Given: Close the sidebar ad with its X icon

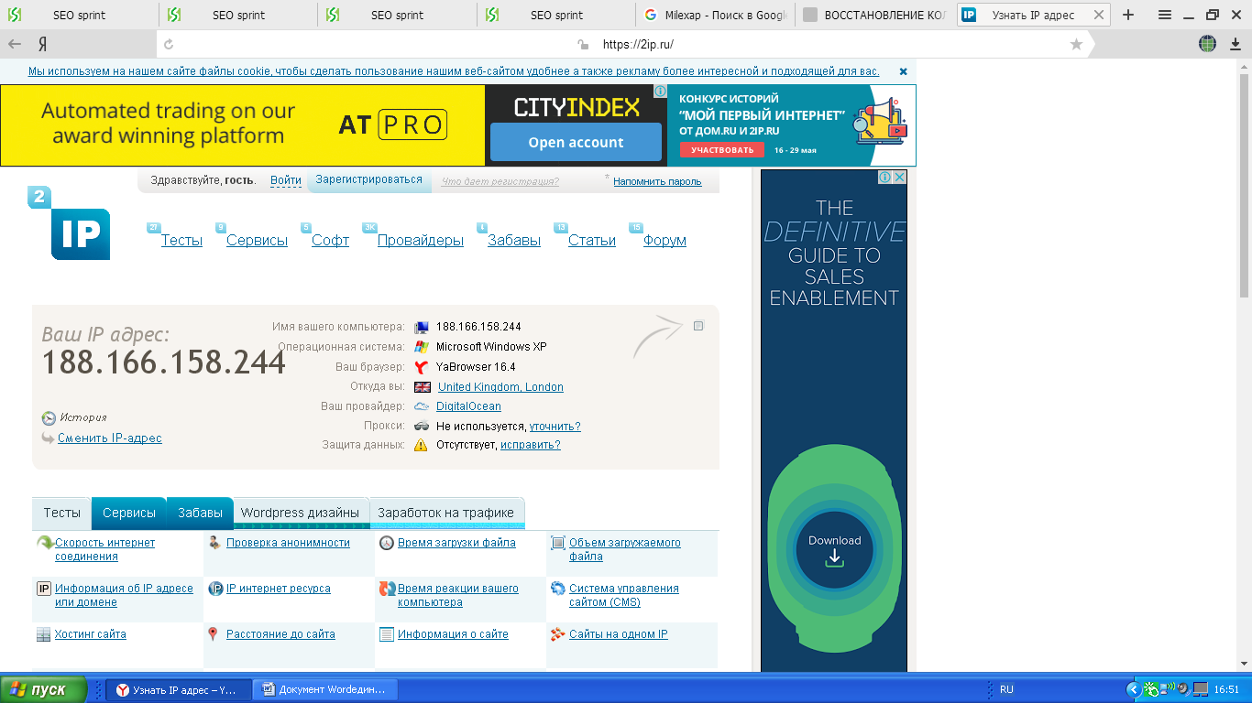Looking at the screenshot, I should (900, 177).
